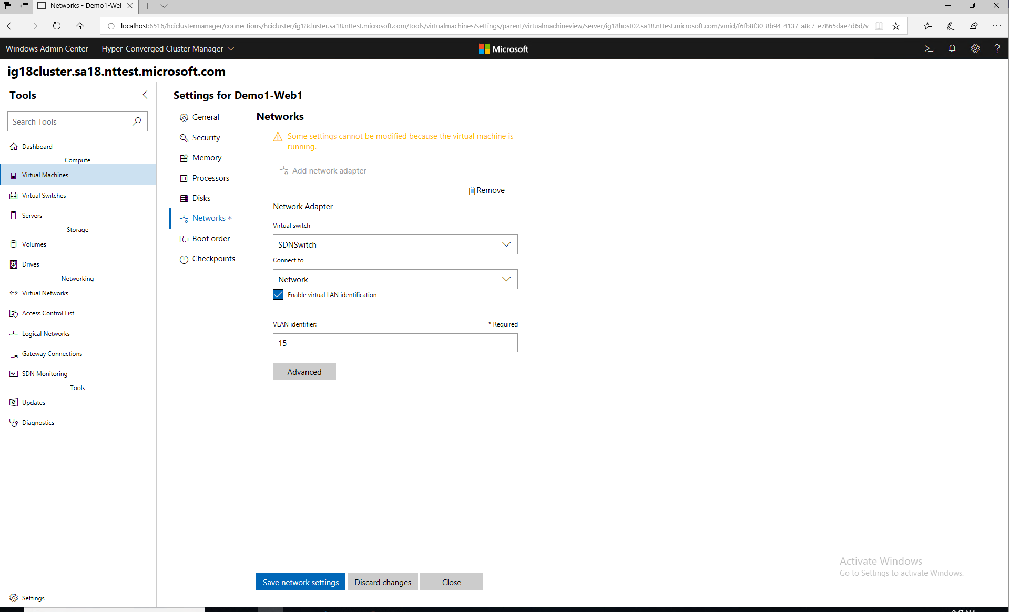Image resolution: width=1009 pixels, height=612 pixels.
Task: Remove the network adapter
Action: [486, 190]
